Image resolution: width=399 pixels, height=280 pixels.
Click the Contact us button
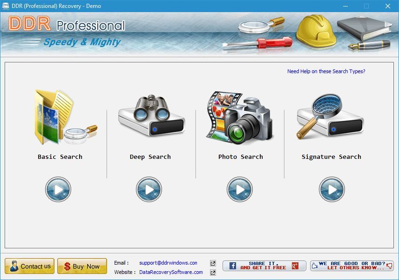29,266
